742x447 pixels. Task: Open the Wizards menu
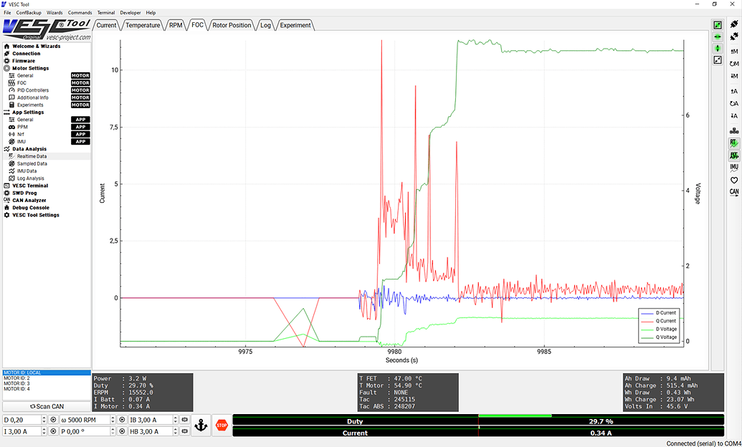[54, 13]
